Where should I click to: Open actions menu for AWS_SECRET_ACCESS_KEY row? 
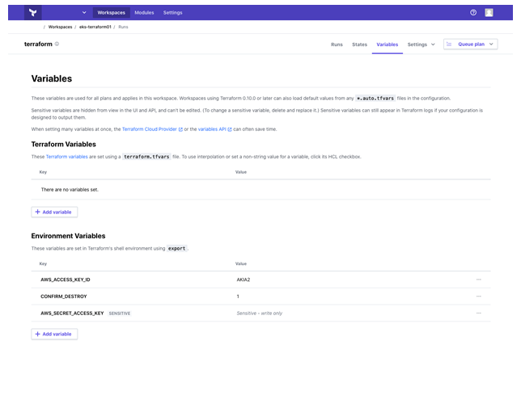(479, 313)
